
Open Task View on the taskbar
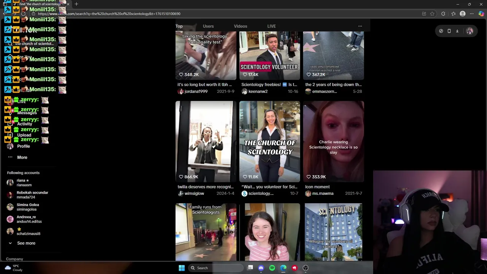pos(250,268)
